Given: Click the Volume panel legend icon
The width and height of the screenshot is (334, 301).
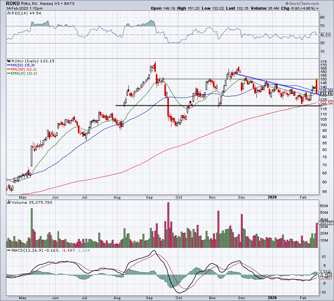Looking at the screenshot, I should tap(9, 202).
